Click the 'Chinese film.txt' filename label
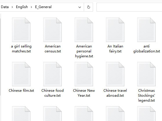This screenshot has width=162, height=121. click(21, 91)
